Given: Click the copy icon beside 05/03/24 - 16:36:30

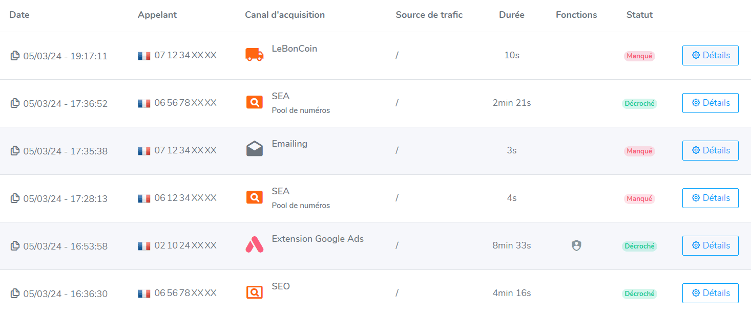Looking at the screenshot, I should [15, 293].
